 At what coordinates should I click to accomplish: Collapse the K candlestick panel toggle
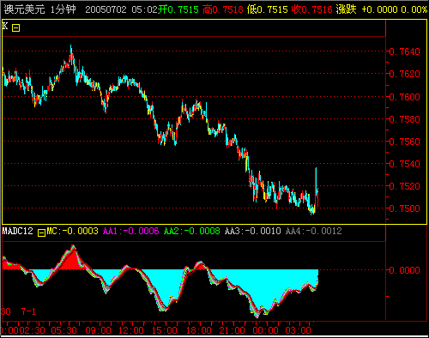(15, 27)
